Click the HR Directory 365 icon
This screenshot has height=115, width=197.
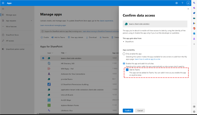tap(49, 63)
